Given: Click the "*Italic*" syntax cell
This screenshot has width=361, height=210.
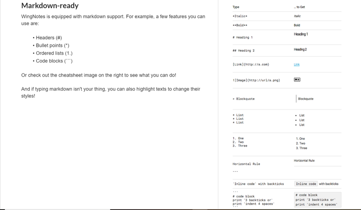Looking at the screenshot, I should click(240, 16).
